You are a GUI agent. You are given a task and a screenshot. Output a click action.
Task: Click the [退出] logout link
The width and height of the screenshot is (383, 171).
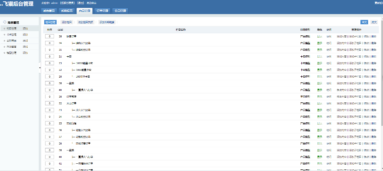coord(80,3)
